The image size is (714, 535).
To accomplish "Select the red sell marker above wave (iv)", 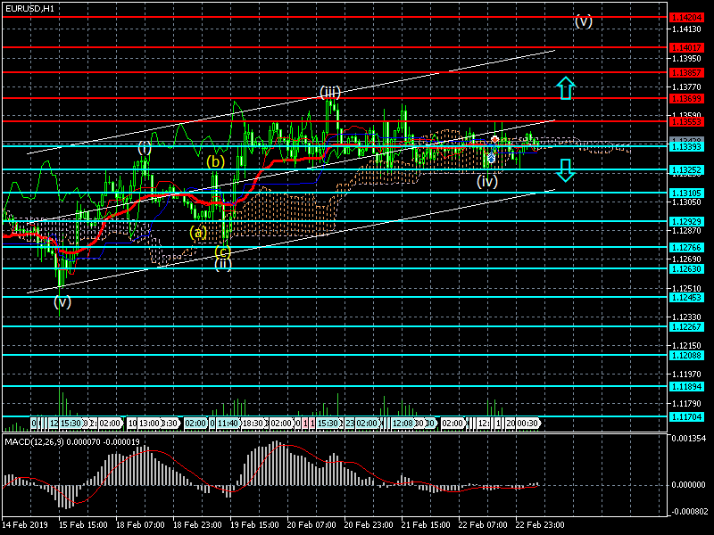I will coord(495,140).
